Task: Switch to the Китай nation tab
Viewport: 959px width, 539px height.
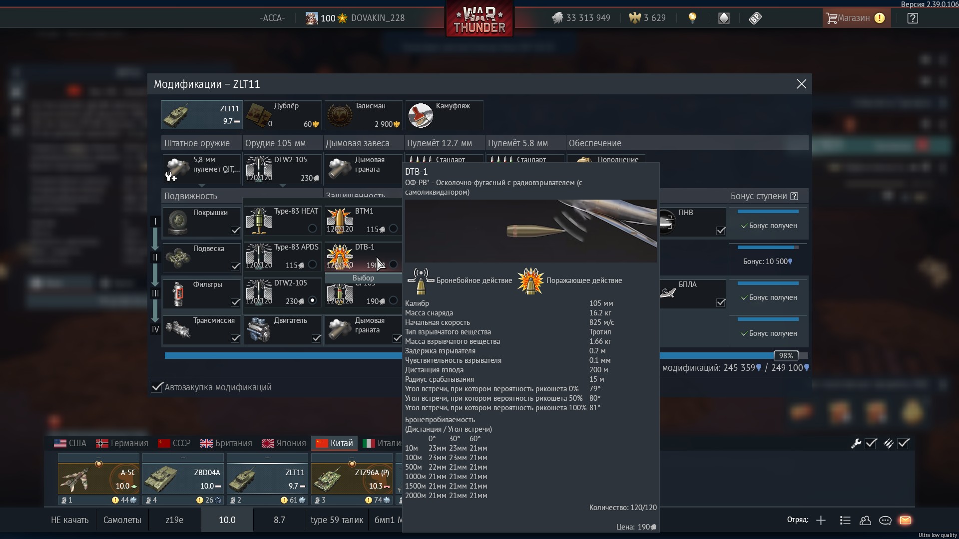Action: (335, 443)
